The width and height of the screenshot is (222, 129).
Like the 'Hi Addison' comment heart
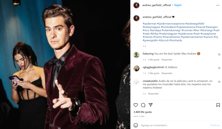219,68
